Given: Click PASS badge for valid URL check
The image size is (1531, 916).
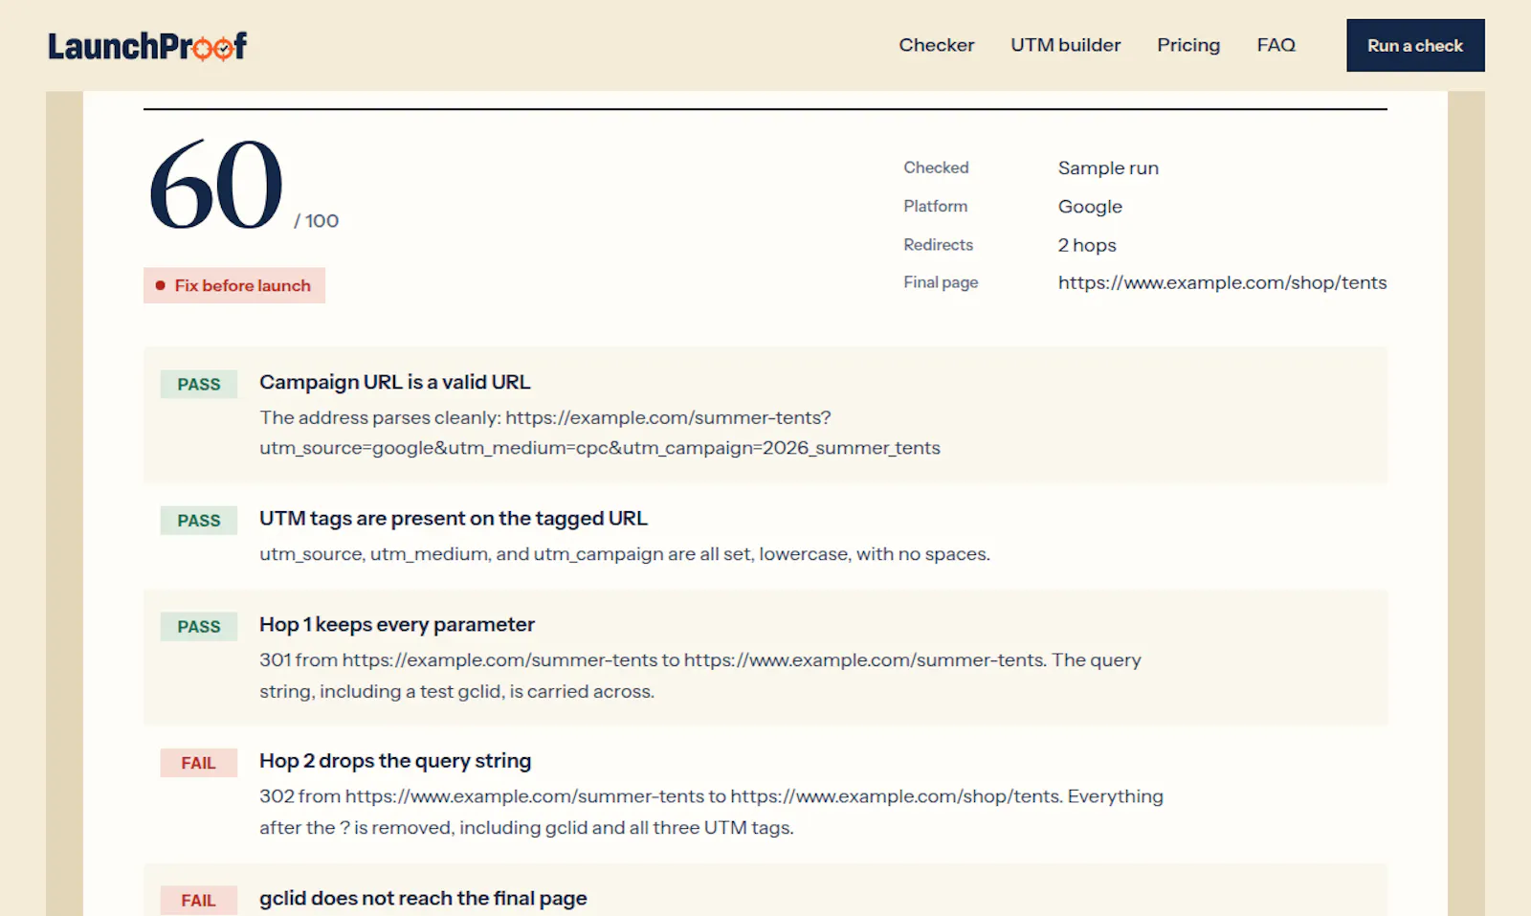Looking at the screenshot, I should [198, 384].
